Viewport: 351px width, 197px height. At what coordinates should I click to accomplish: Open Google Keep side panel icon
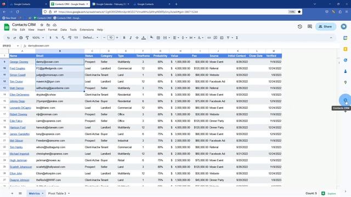(346, 49)
